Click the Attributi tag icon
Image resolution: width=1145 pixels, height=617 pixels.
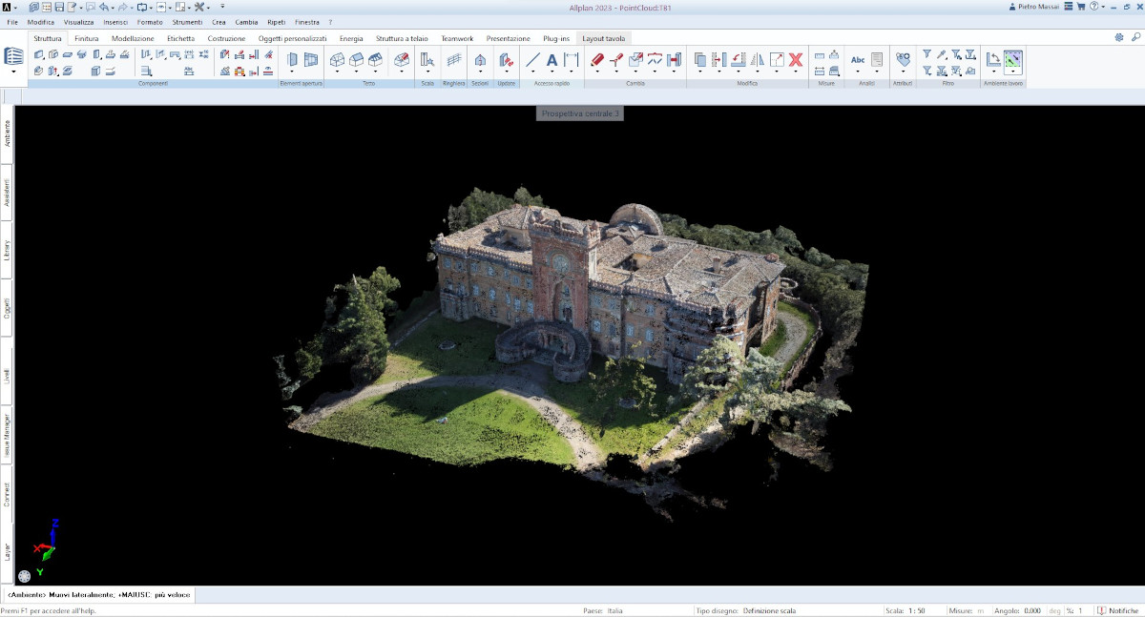903,60
